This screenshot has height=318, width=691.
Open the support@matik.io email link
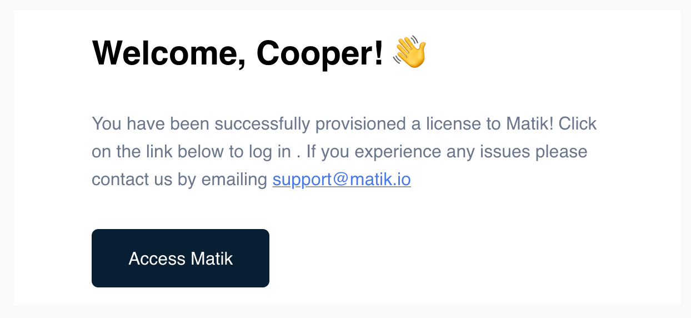(342, 180)
